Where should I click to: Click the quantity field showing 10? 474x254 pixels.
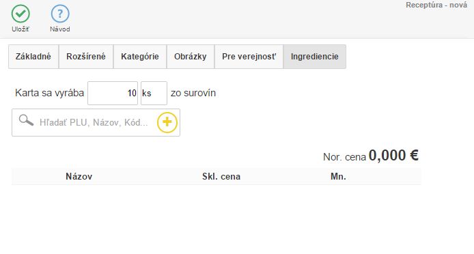point(113,93)
